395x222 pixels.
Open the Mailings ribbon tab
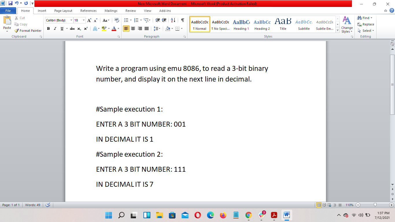tap(111, 11)
